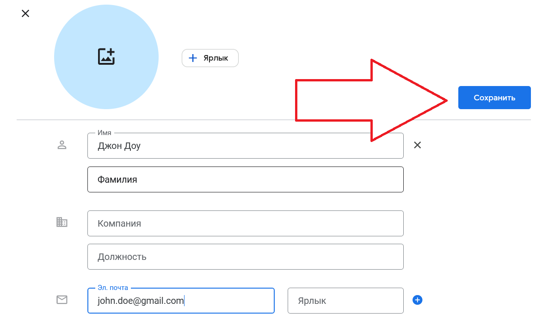The width and height of the screenshot is (536, 333).
Task: Click the envelope email icon
Action: coord(62,300)
